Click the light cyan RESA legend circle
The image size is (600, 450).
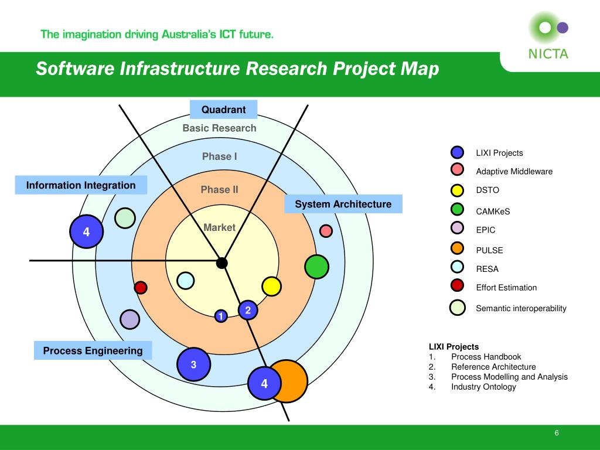coord(457,267)
